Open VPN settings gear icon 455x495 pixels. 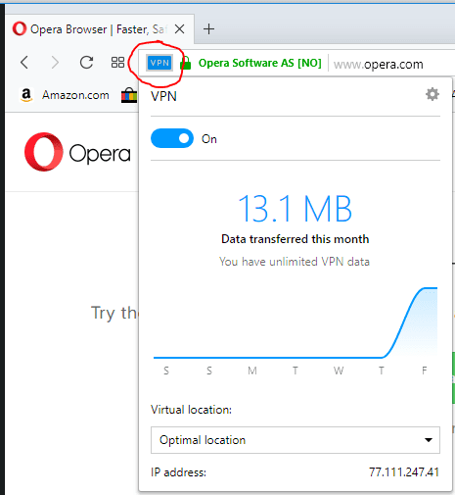tap(432, 94)
